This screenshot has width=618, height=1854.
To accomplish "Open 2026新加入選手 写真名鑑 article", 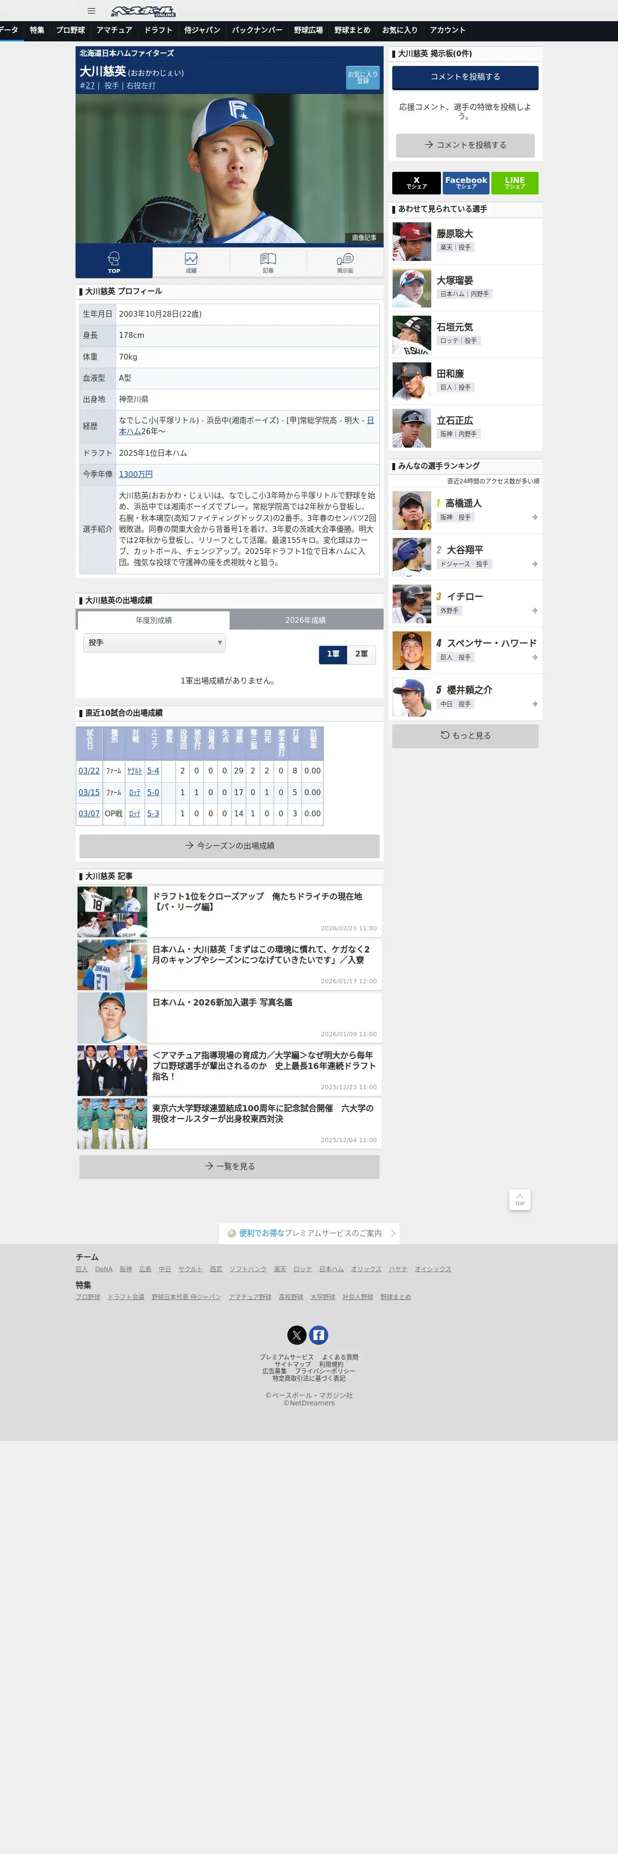I will click(230, 1017).
